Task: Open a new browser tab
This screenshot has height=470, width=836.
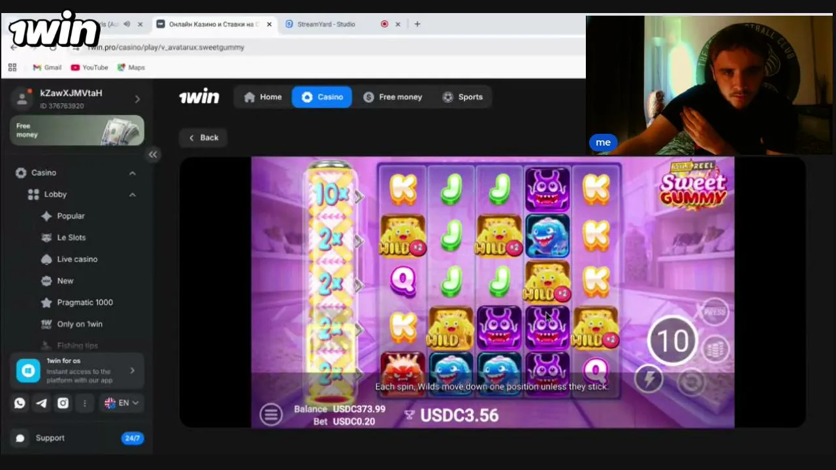Action: (x=417, y=24)
